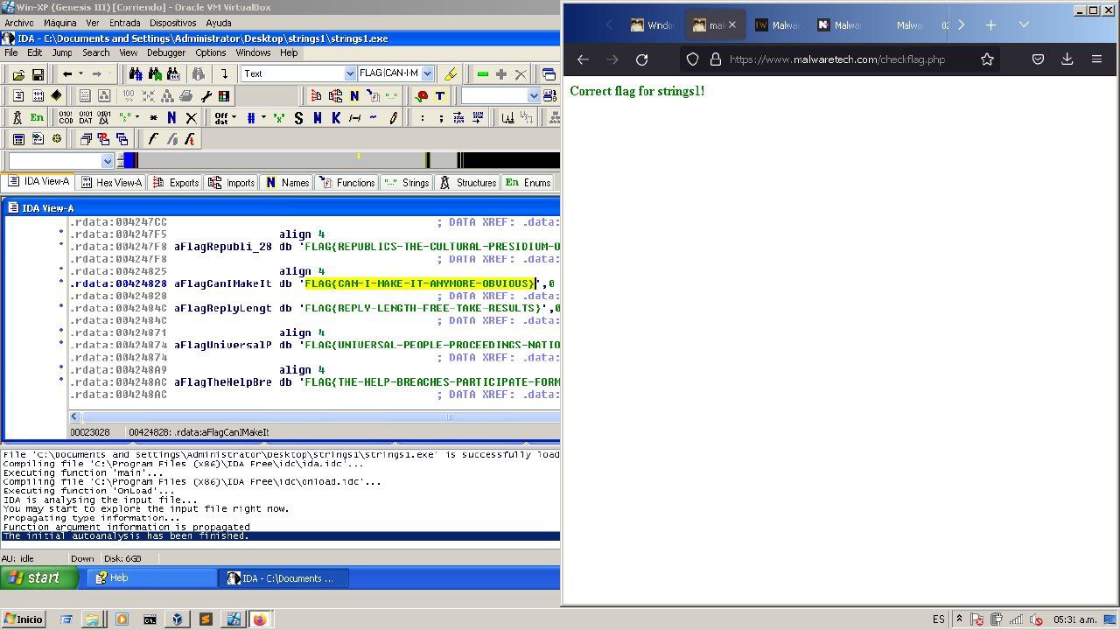The image size is (1120, 630).
Task: Click the Firefox downloads arrow icon
Action: 1067,59
